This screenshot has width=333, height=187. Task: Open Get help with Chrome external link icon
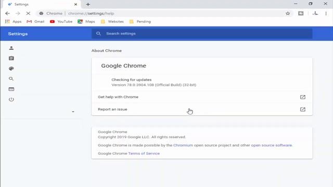(x=303, y=97)
